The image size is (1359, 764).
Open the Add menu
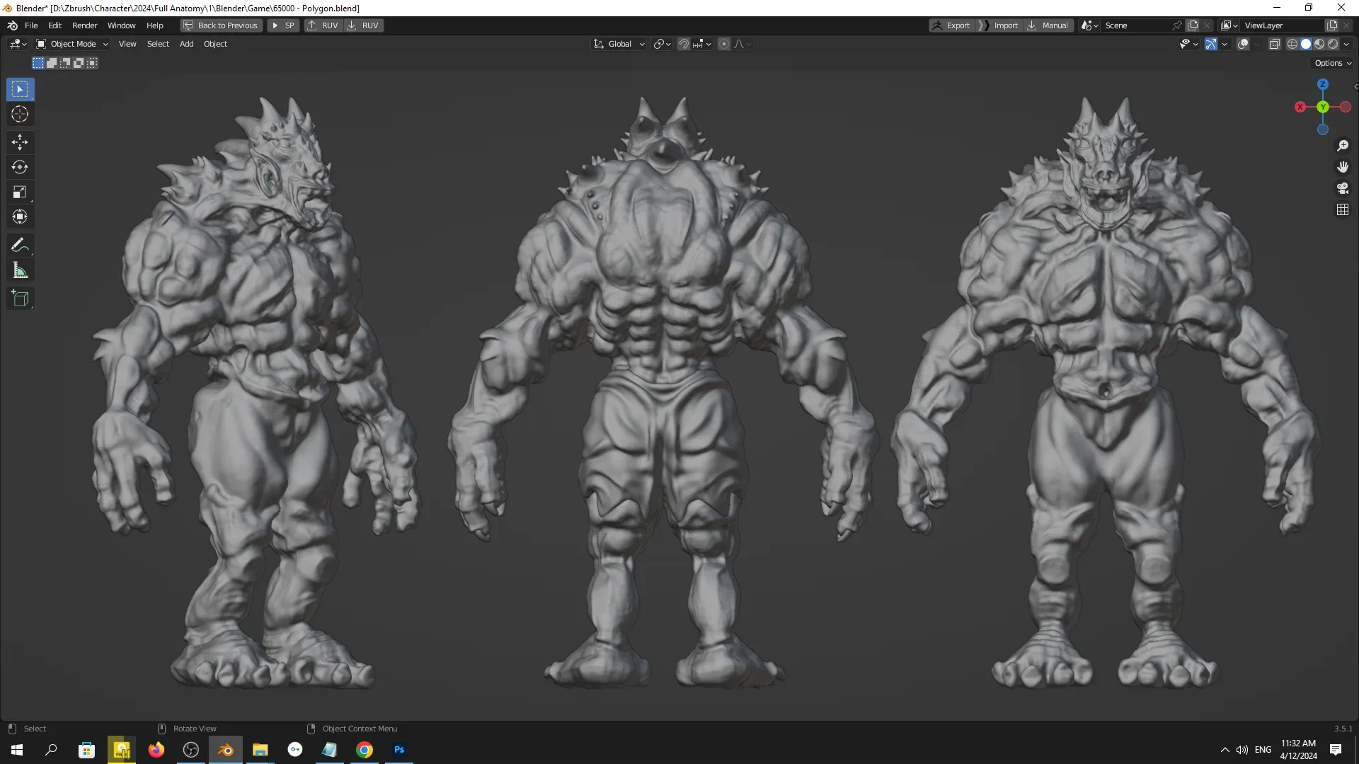pos(186,44)
